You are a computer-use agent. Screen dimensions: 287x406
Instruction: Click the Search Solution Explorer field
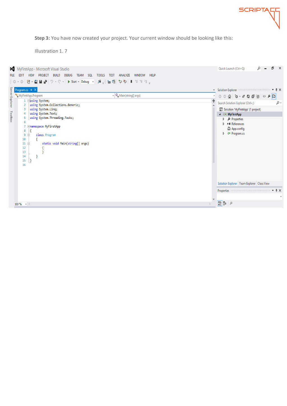[249, 103]
